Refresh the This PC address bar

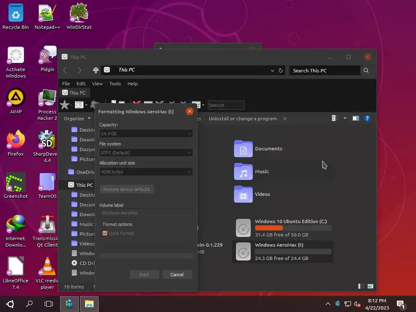pyautogui.click(x=281, y=71)
